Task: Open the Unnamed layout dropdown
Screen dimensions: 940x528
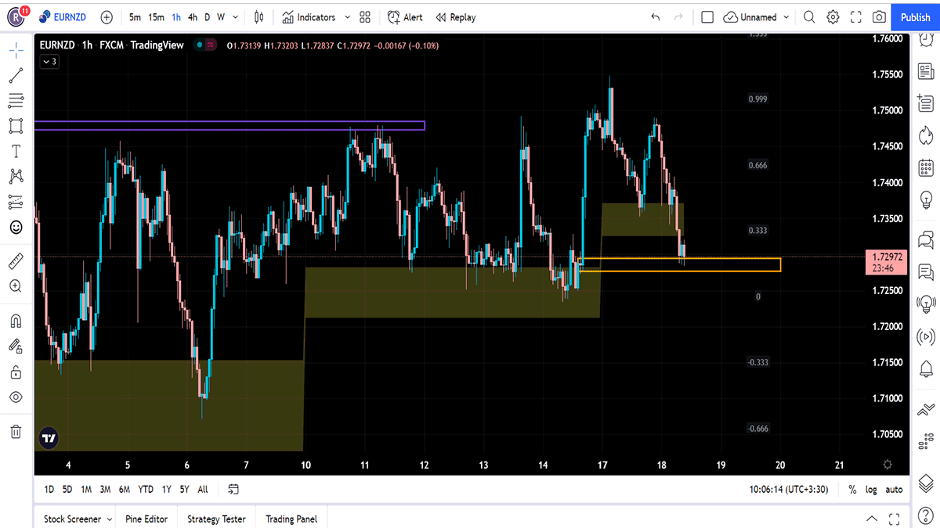Action: 786,17
